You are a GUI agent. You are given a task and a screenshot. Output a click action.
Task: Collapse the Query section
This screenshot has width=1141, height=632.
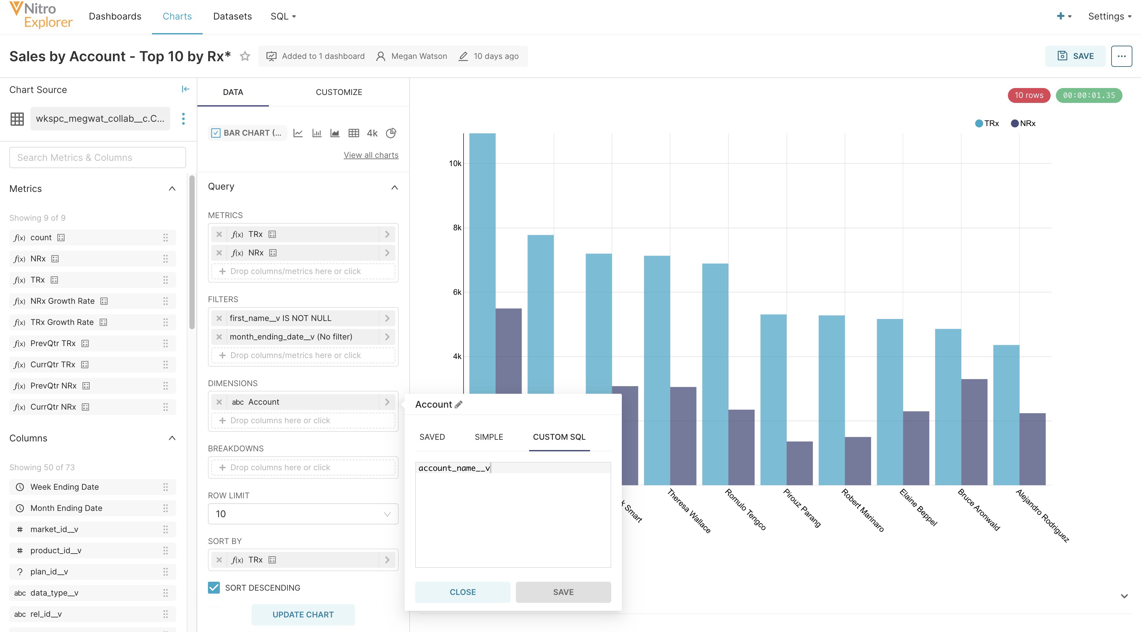[x=394, y=187]
